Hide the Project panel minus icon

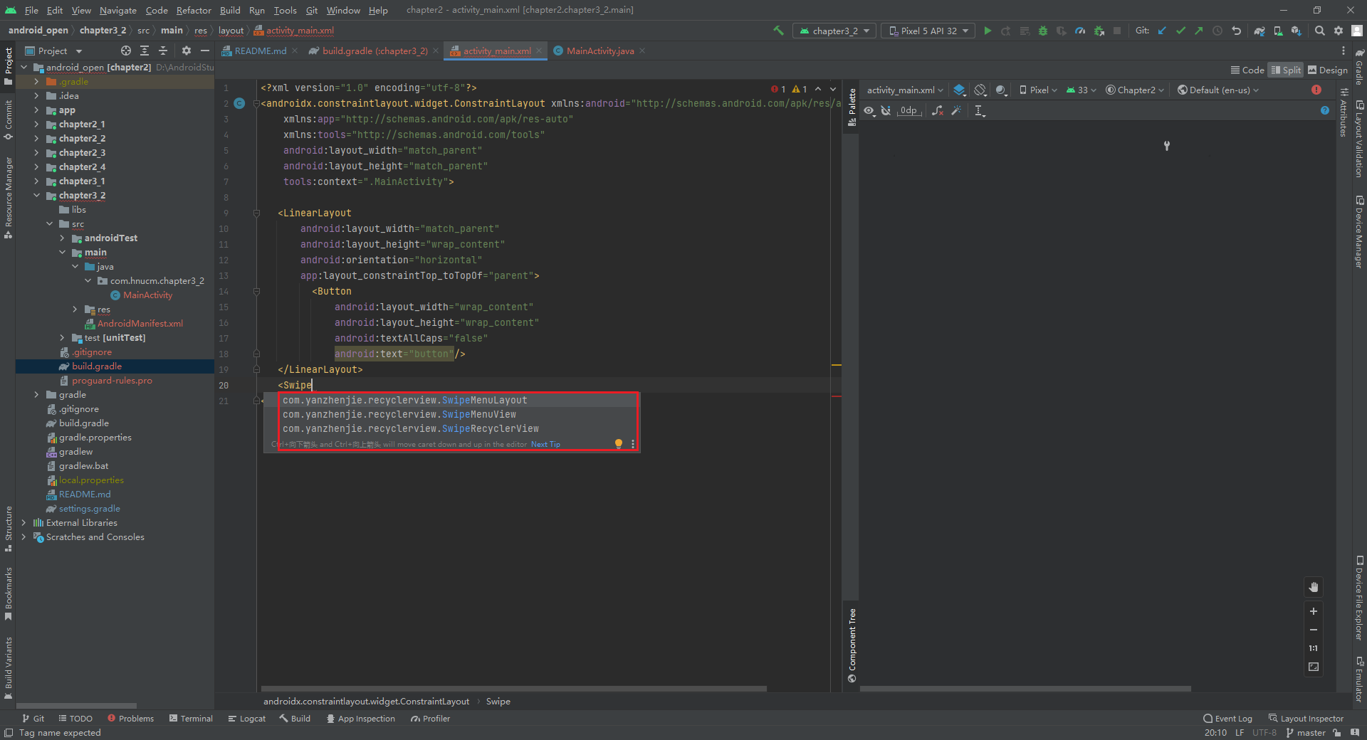[x=205, y=51]
